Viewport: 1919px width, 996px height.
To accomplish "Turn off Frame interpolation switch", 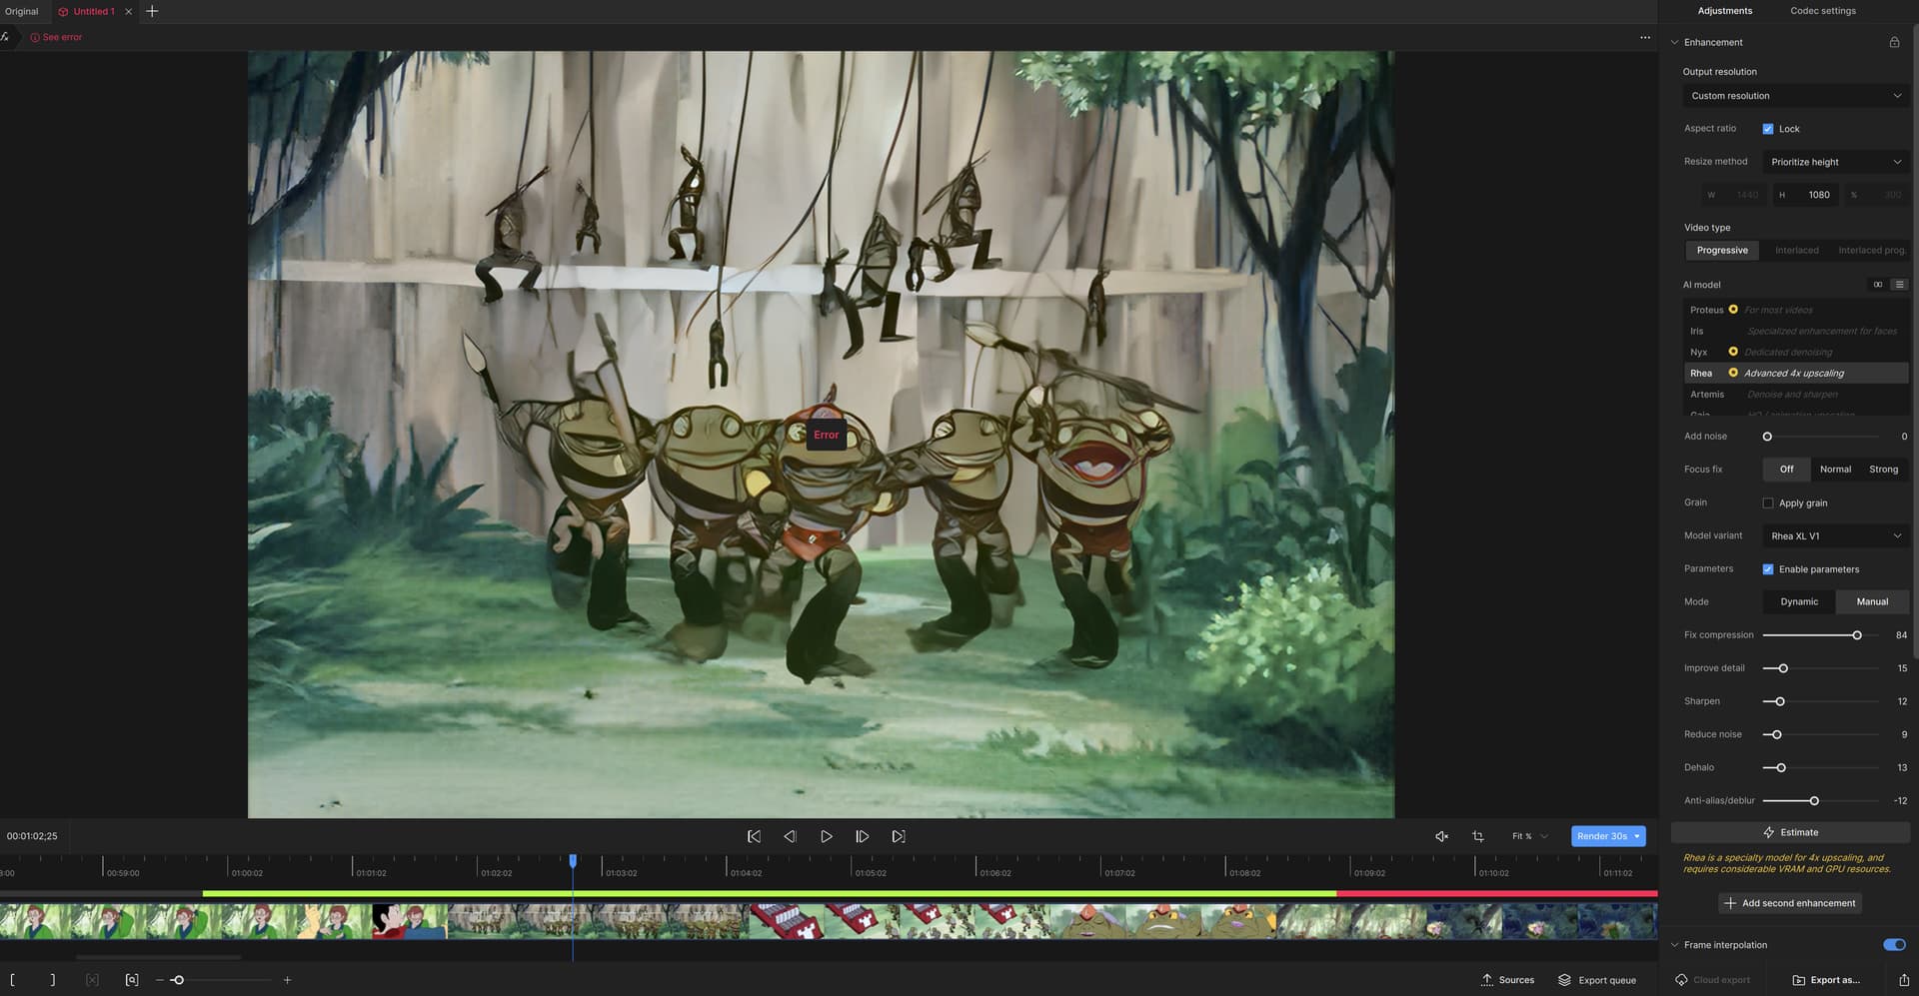I will point(1893,945).
